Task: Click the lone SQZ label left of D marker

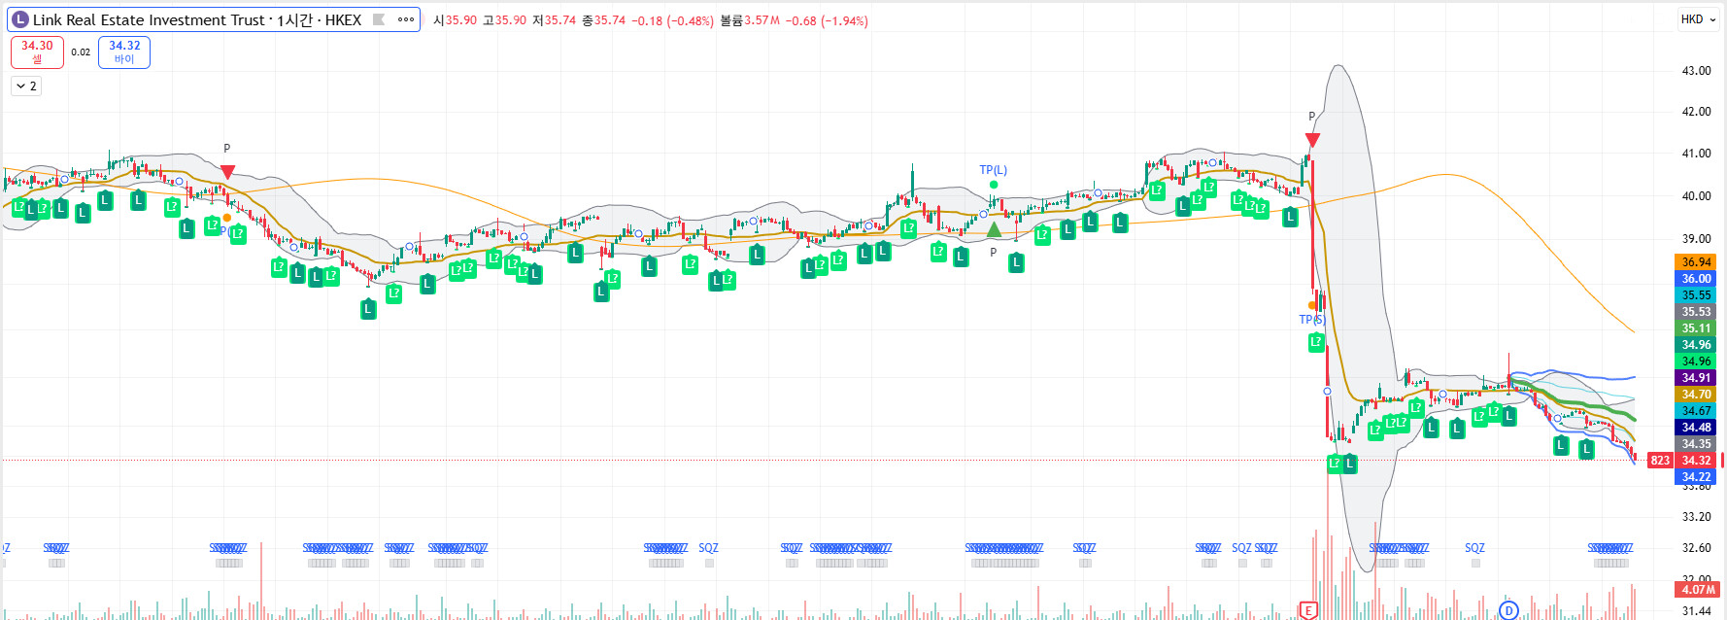Action: pyautogui.click(x=1474, y=548)
